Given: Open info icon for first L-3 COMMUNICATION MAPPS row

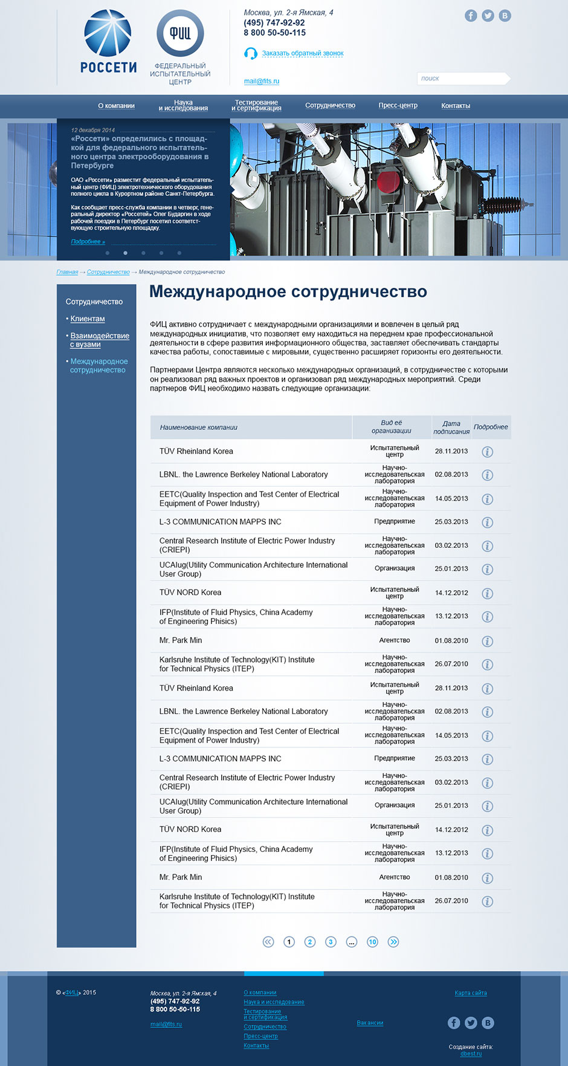Looking at the screenshot, I should (x=487, y=522).
